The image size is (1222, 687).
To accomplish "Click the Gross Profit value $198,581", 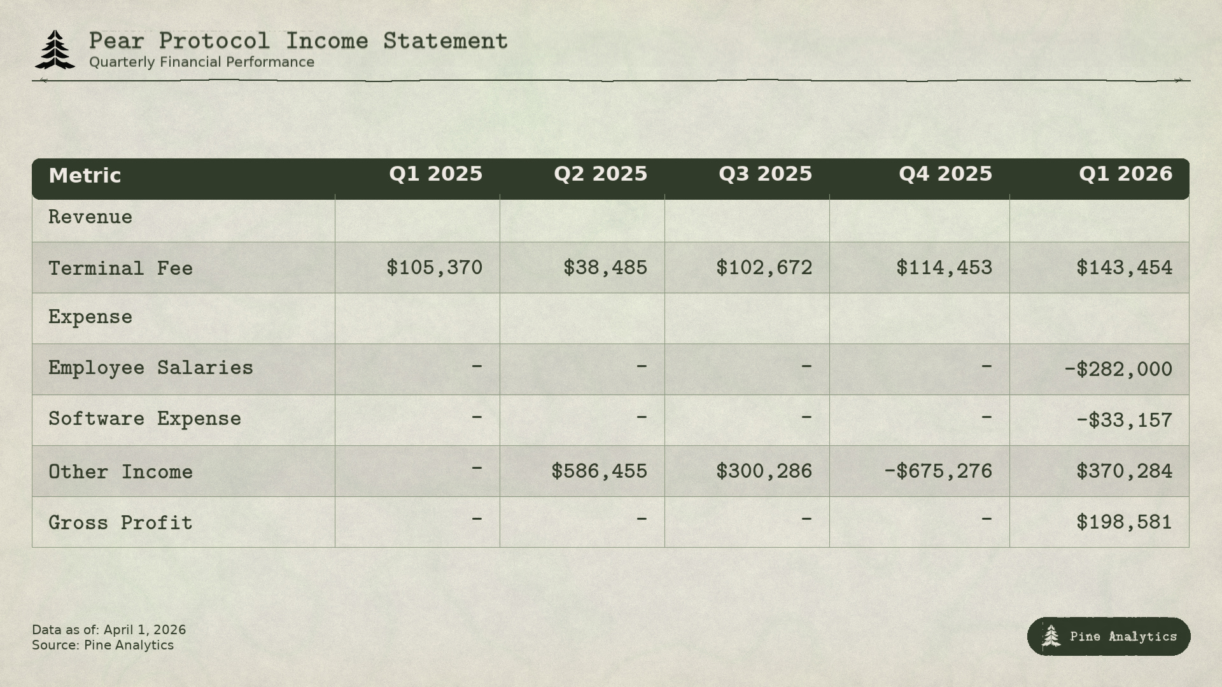I will (x=1124, y=522).
